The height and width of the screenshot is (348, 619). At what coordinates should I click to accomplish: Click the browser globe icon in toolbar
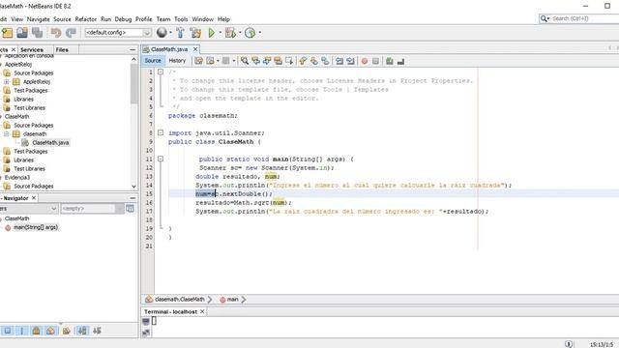pyautogui.click(x=162, y=32)
